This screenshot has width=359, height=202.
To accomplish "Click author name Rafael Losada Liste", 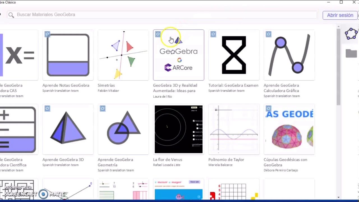I will (167, 165).
